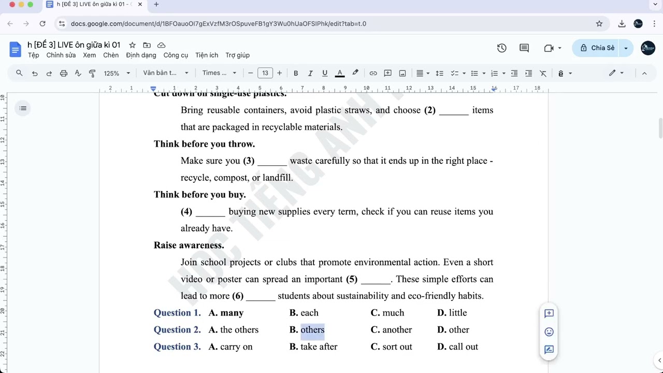Click the font size input field
This screenshot has width=663, height=373.
pos(265,73)
